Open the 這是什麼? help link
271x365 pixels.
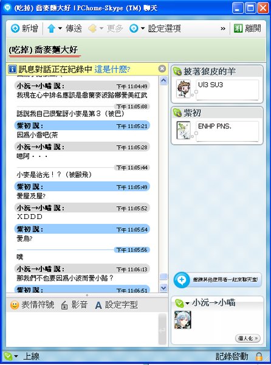[x=112, y=69]
